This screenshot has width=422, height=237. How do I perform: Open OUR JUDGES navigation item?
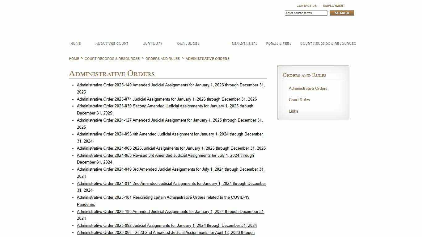(x=188, y=44)
